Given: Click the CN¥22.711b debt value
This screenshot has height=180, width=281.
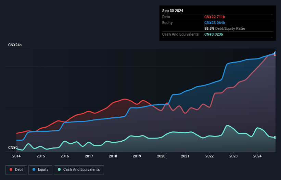Looking at the screenshot, I should point(215,17).
